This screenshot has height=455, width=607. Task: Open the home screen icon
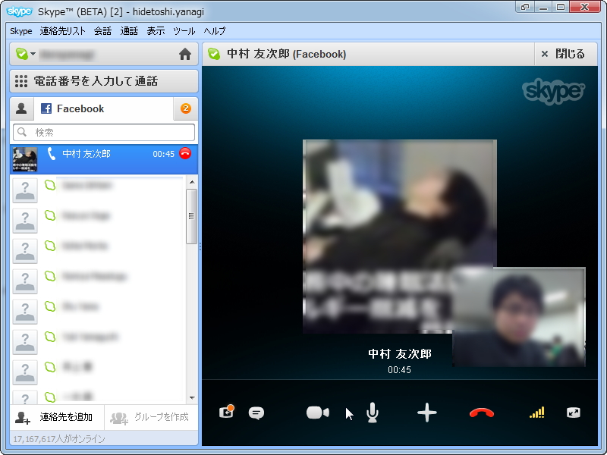click(185, 54)
